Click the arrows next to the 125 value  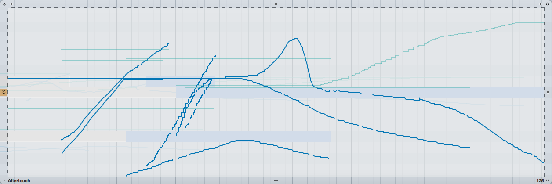[548, 180]
